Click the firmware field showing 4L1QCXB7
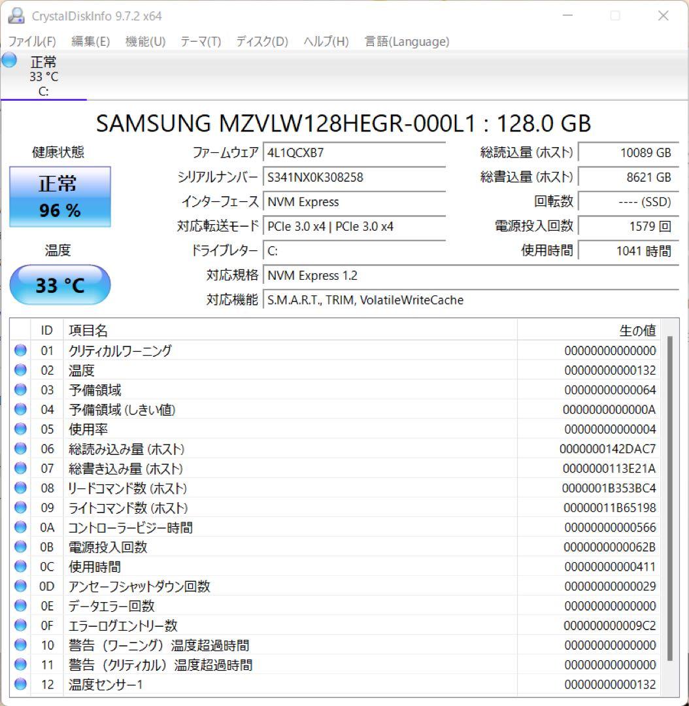689x706 pixels. (353, 152)
